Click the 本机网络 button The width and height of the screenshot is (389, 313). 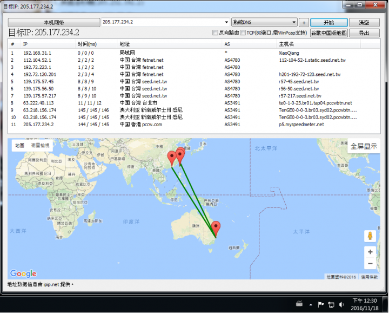pos(54,22)
